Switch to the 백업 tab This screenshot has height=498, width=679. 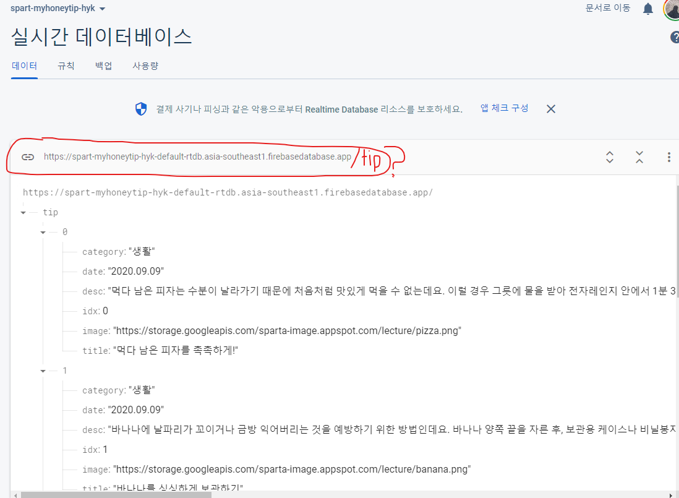tap(103, 66)
